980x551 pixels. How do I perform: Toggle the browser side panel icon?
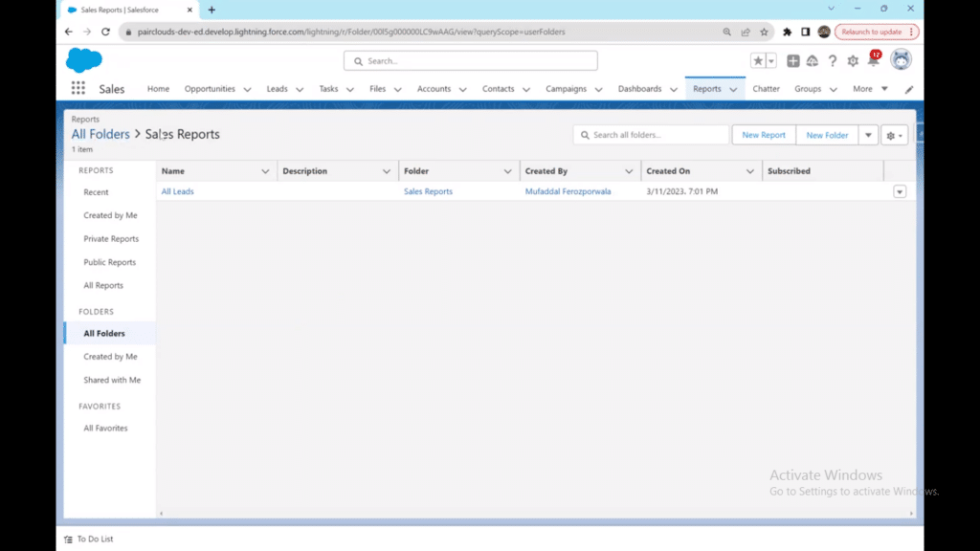[x=805, y=32]
